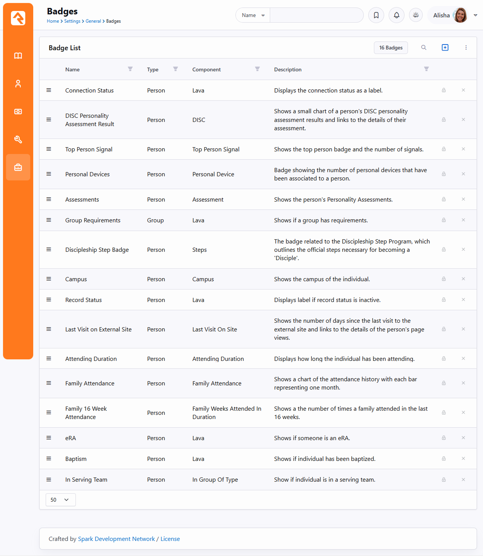Click into the top search input field
This screenshot has height=556, width=483.
click(316, 15)
